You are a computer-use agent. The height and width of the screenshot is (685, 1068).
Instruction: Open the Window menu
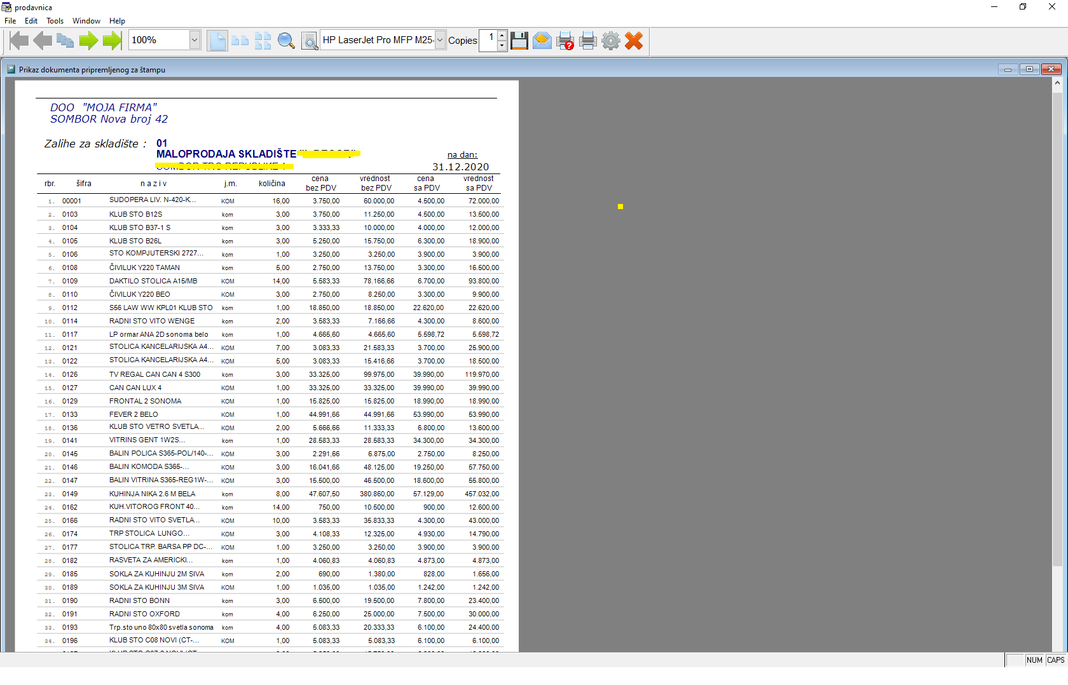(86, 21)
